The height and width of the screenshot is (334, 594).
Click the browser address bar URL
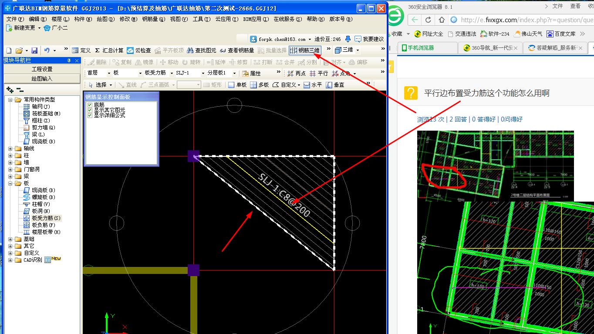(526, 20)
